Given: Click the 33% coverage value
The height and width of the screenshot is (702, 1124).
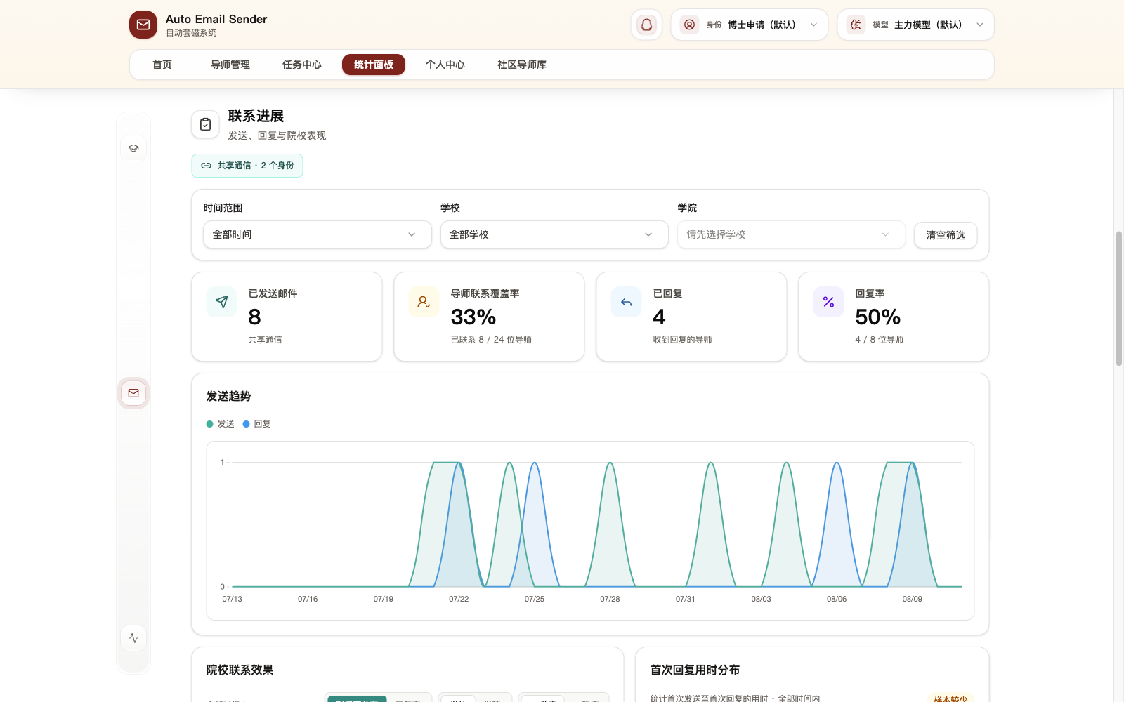Looking at the screenshot, I should [473, 317].
